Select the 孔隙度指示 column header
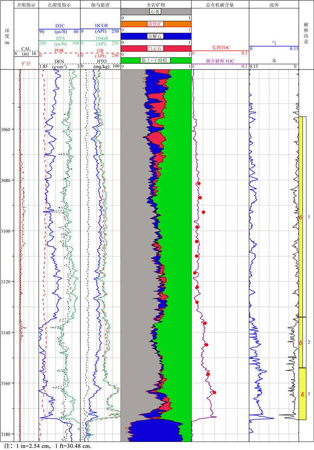The image size is (314, 450). 59,4
